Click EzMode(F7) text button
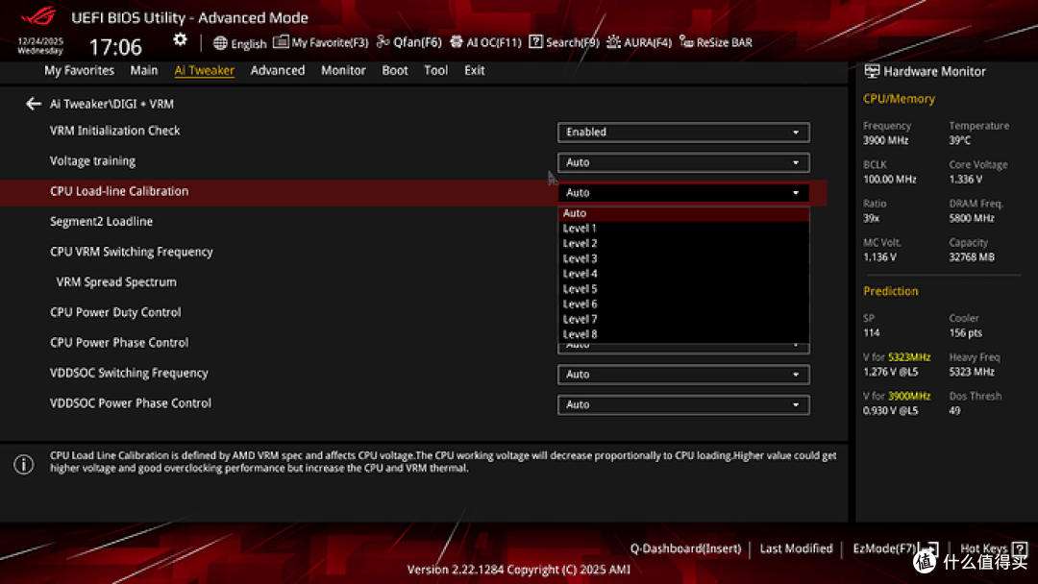Image resolution: width=1038 pixels, height=584 pixels. pyautogui.click(x=884, y=548)
